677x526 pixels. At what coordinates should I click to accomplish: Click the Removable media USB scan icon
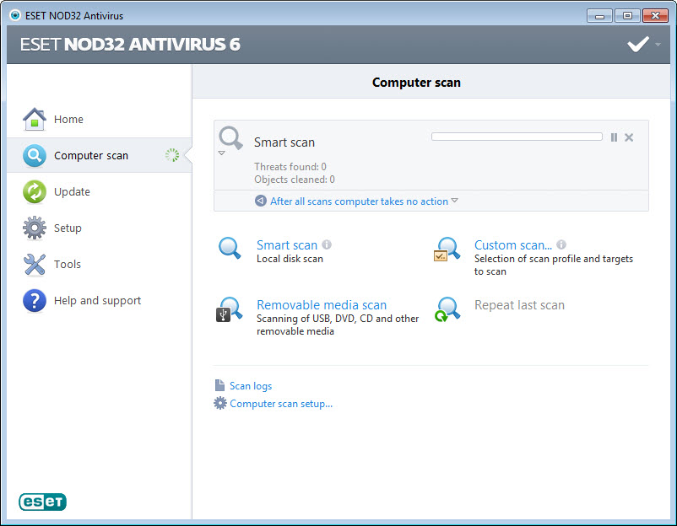pos(230,309)
